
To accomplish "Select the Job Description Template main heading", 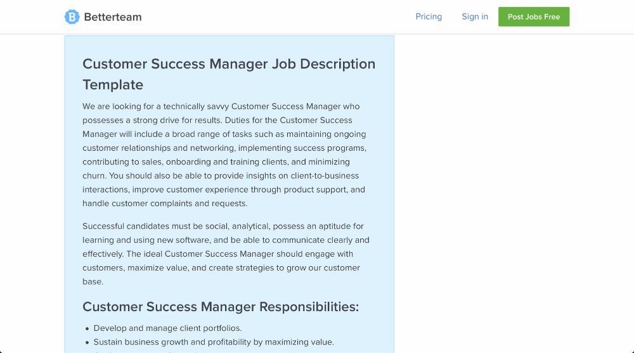I will click(229, 74).
